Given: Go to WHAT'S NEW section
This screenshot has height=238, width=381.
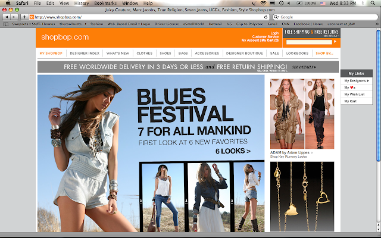Looking at the screenshot, I should 118,53.
